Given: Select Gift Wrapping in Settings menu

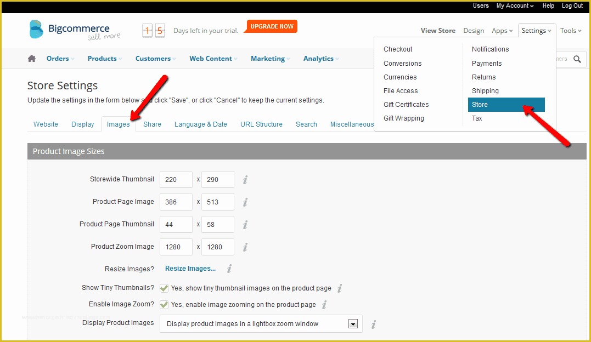Looking at the screenshot, I should (x=404, y=118).
